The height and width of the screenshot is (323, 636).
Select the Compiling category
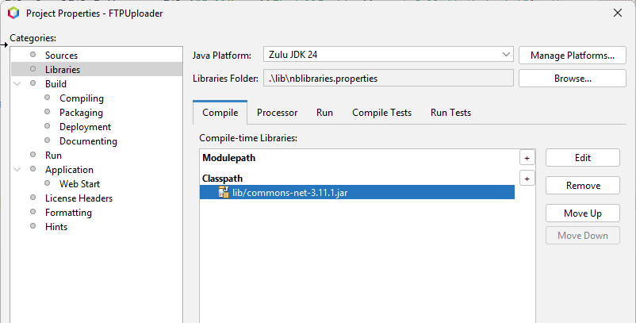point(82,98)
